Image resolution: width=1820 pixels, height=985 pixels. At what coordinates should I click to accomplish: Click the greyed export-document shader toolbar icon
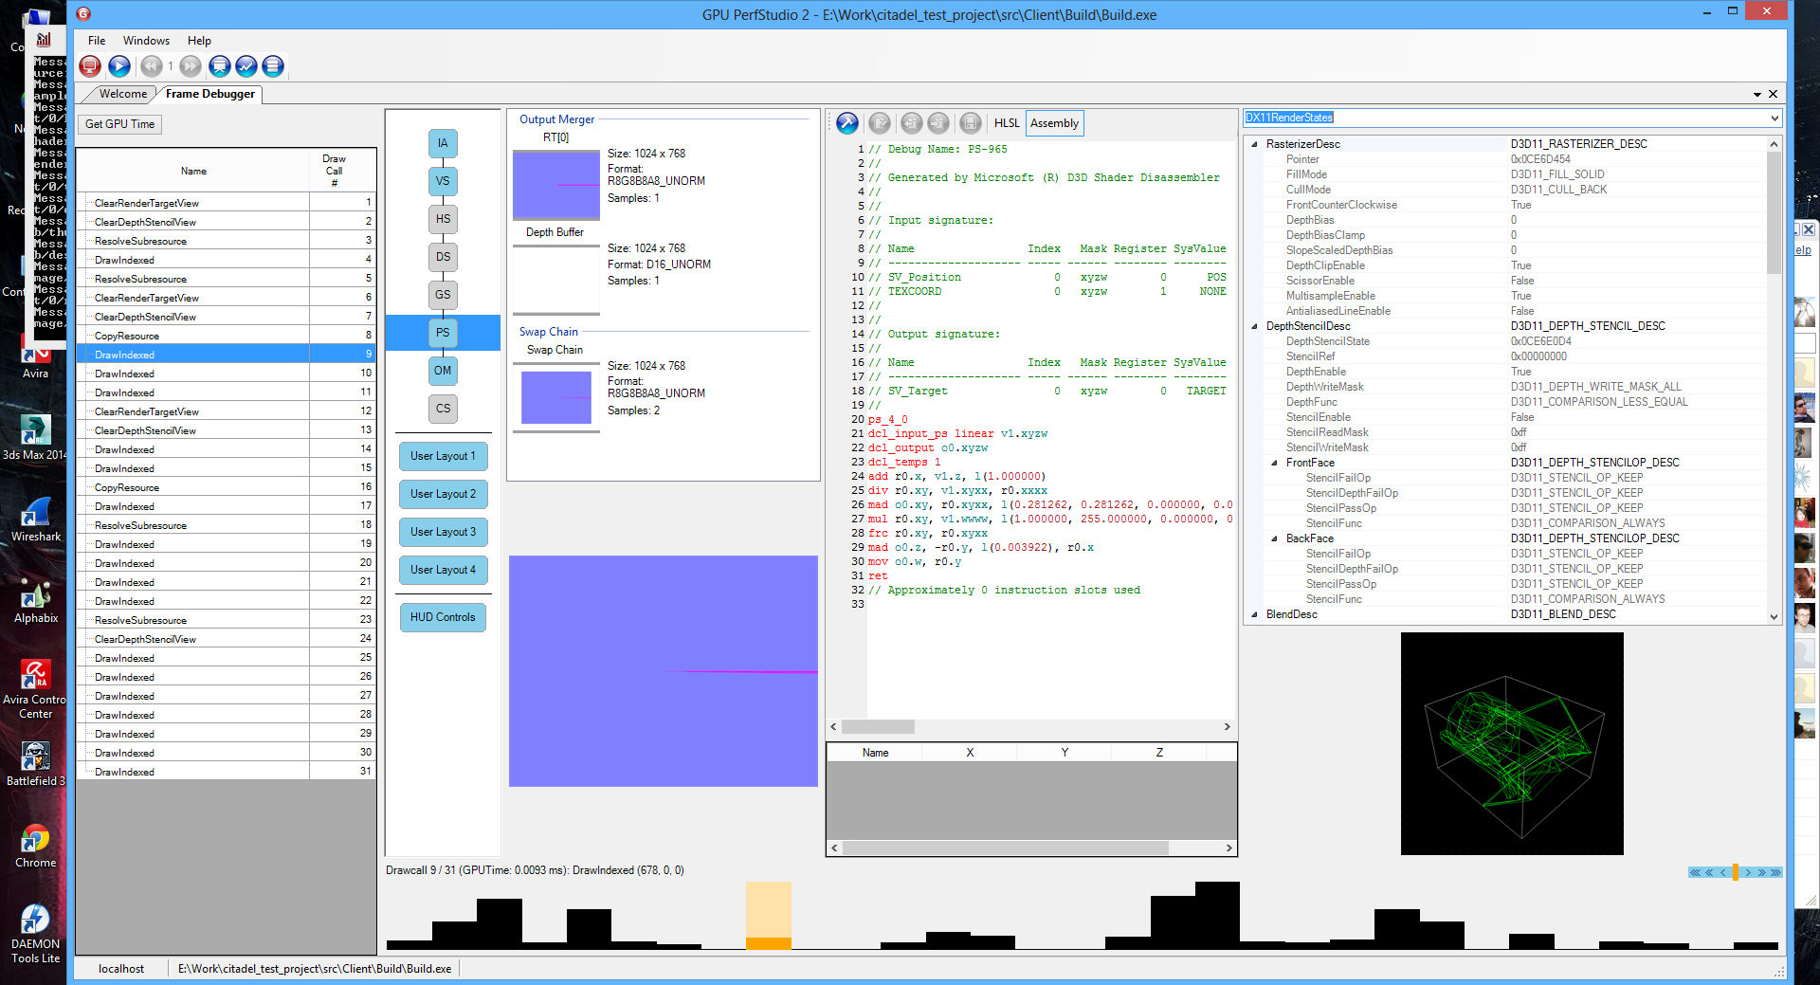coord(880,122)
